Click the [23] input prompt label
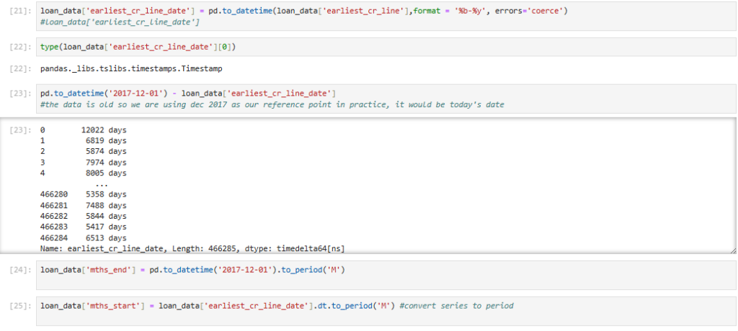 click(19, 94)
